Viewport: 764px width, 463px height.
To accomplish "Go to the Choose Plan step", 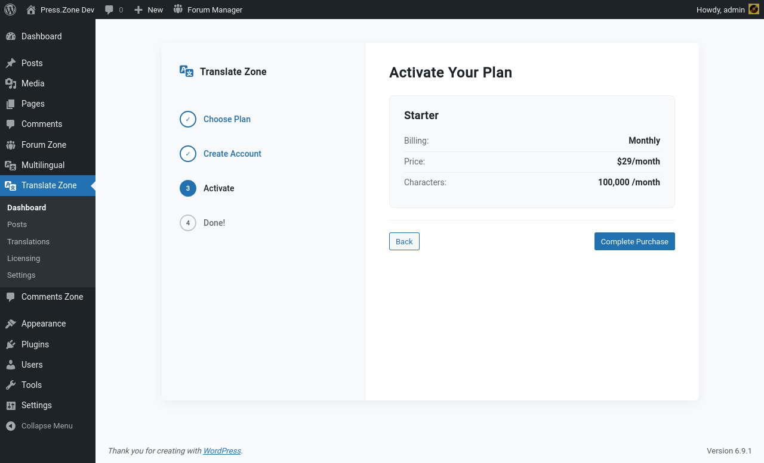I will click(x=227, y=119).
